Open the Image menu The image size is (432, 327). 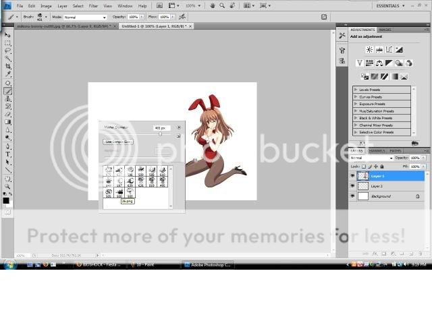click(46, 5)
